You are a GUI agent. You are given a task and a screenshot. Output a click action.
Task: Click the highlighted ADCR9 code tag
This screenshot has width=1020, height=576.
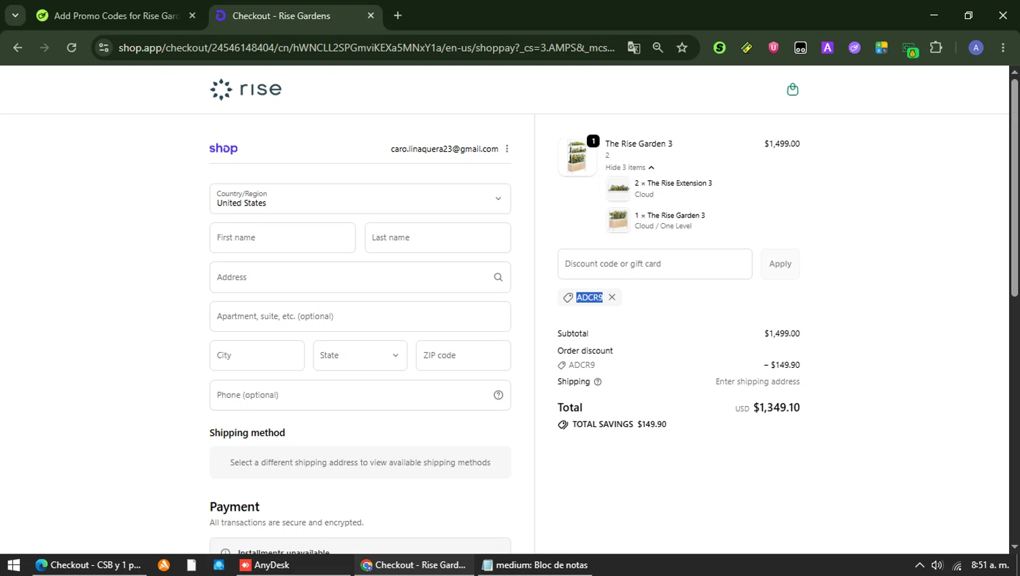click(589, 297)
